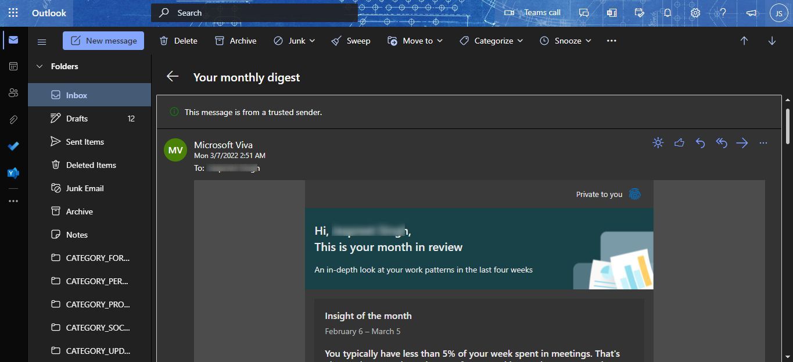The width and height of the screenshot is (793, 362).
Task: Open the Drafts folder
Action: pos(90,119)
